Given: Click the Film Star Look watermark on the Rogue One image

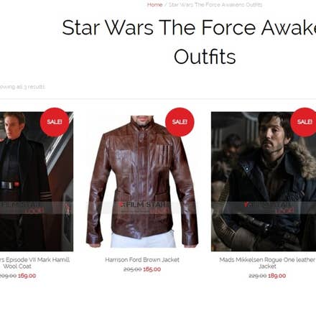Looking at the screenshot, I should (268, 208).
